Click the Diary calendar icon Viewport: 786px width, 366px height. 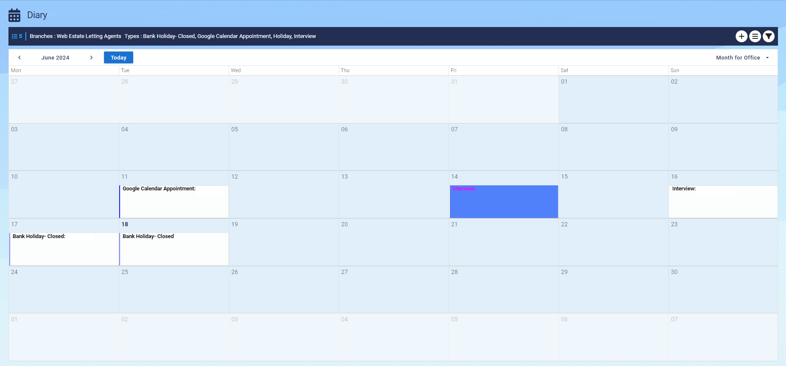coord(14,15)
